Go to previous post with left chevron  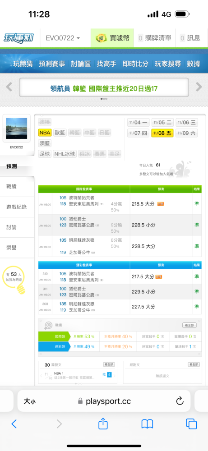42,375
